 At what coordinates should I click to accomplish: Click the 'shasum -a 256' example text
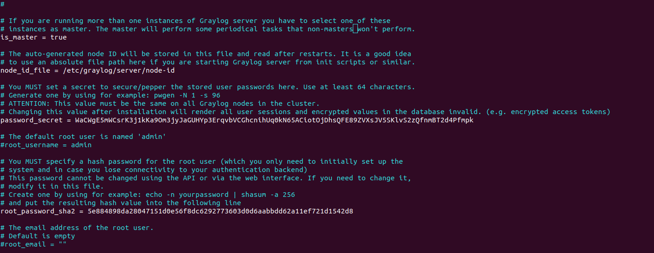pos(268,195)
